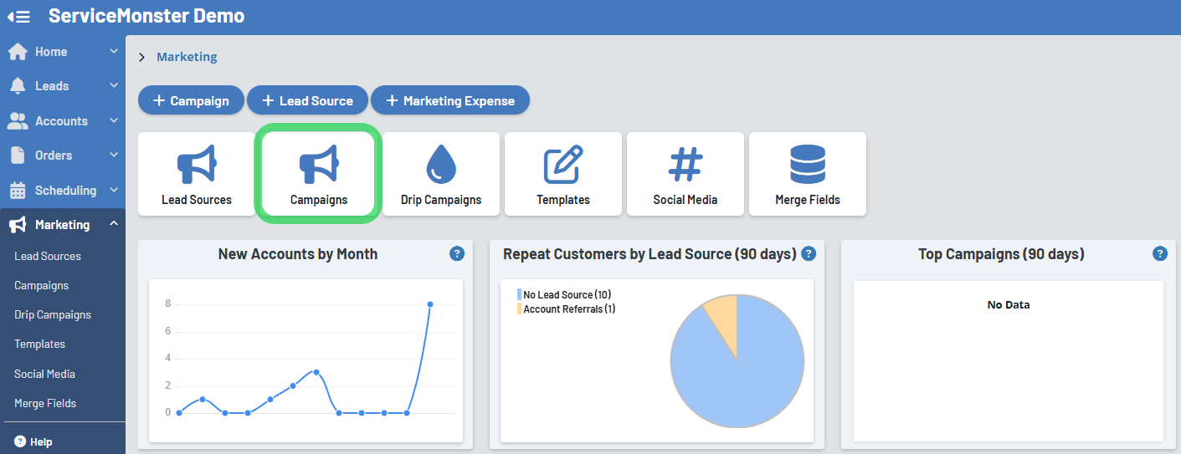Collapse sidebar using top-left menu icon
The height and width of the screenshot is (454, 1181).
point(19,16)
